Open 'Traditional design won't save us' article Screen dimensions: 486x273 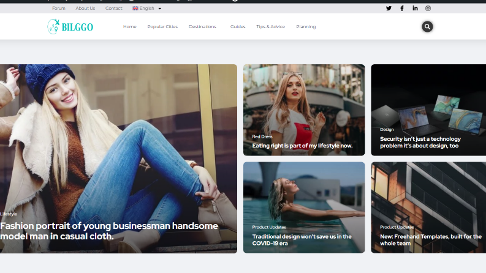coord(302,240)
